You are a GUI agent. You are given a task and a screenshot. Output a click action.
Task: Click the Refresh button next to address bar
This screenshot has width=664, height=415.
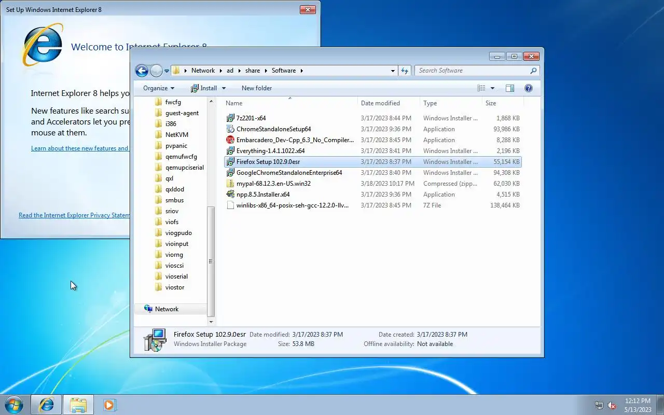click(x=405, y=71)
